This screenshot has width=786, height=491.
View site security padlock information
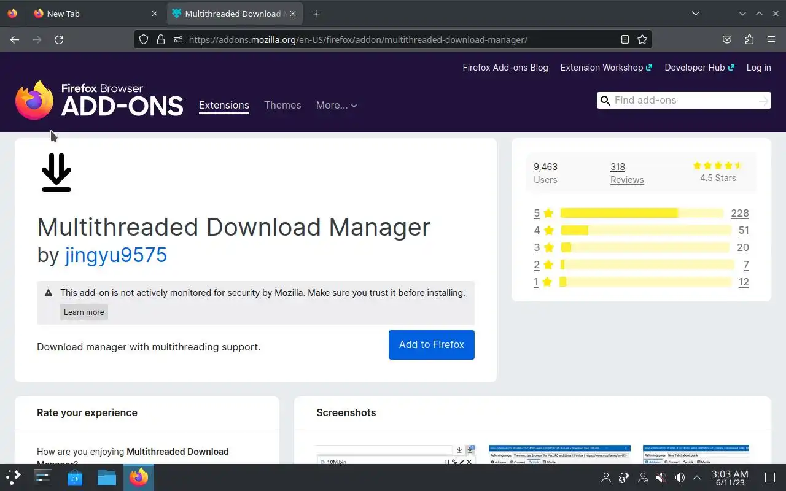pos(161,40)
